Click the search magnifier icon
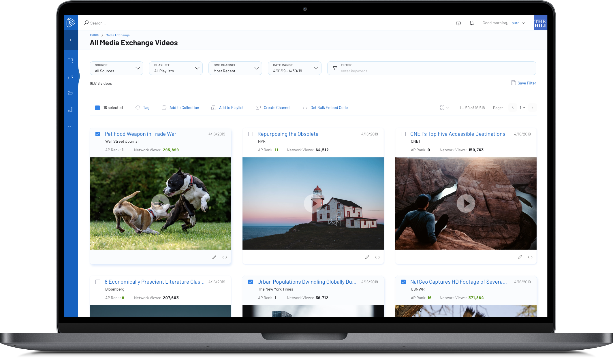The height and width of the screenshot is (358, 613). (86, 23)
